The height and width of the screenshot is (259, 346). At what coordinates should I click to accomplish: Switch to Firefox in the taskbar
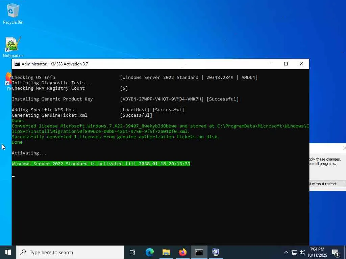(182, 252)
